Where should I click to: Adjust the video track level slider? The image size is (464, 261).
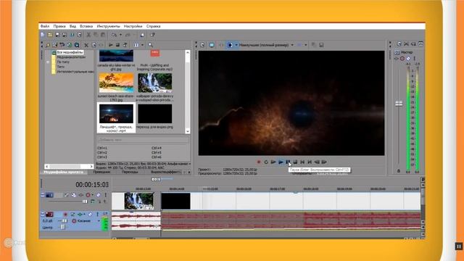[85, 202]
